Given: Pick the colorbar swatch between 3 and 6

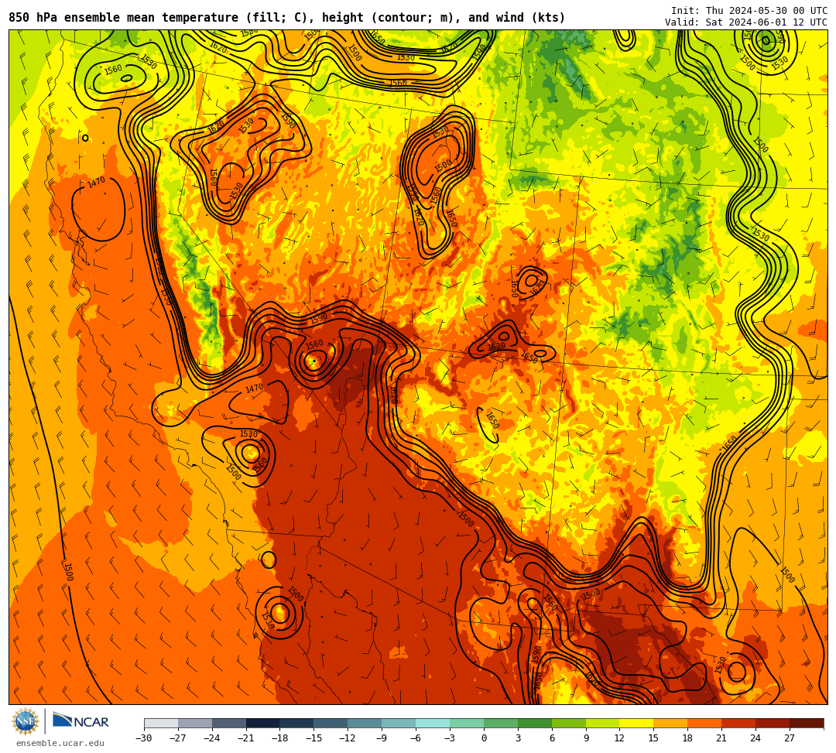Looking at the screenshot, I should pos(535,723).
